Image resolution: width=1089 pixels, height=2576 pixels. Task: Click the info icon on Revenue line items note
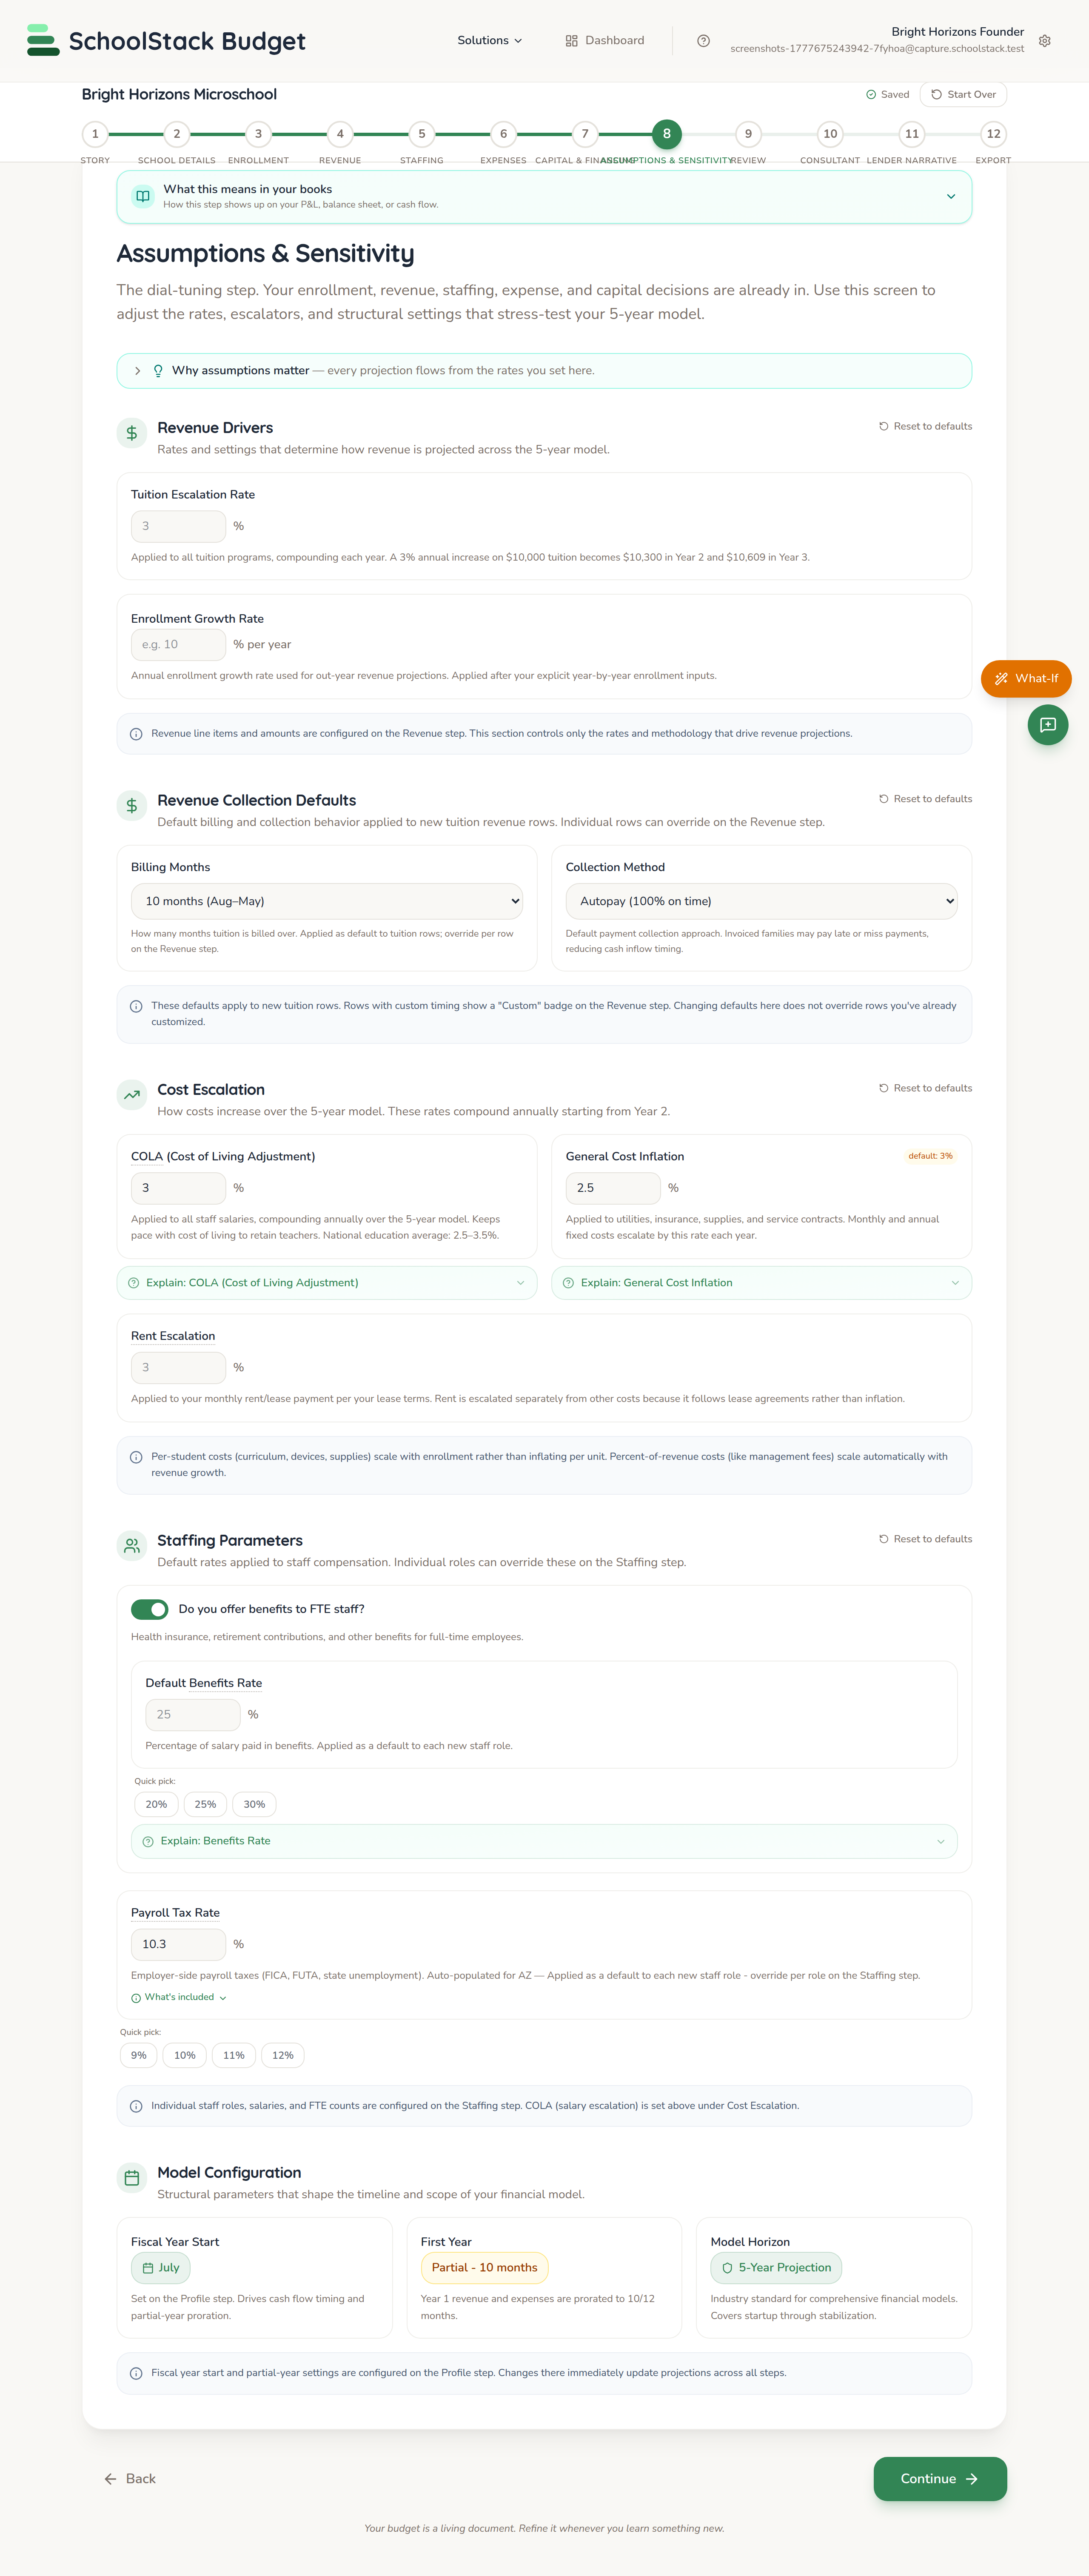click(136, 734)
